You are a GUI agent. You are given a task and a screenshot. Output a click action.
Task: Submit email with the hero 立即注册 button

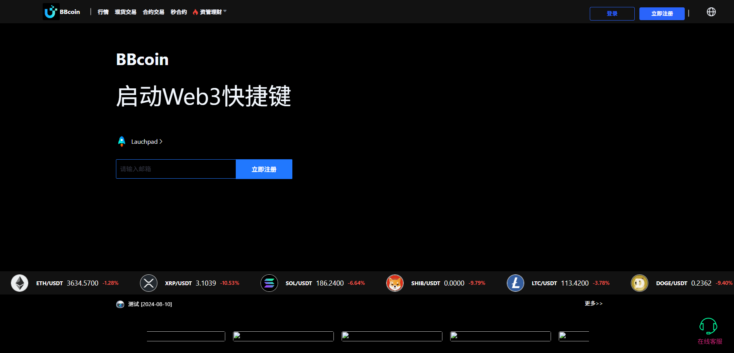(264, 169)
